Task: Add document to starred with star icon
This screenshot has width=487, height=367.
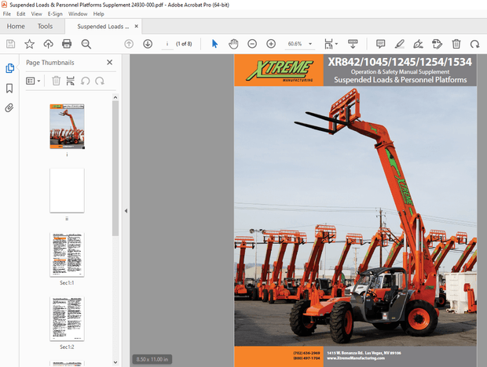Action: (30, 44)
